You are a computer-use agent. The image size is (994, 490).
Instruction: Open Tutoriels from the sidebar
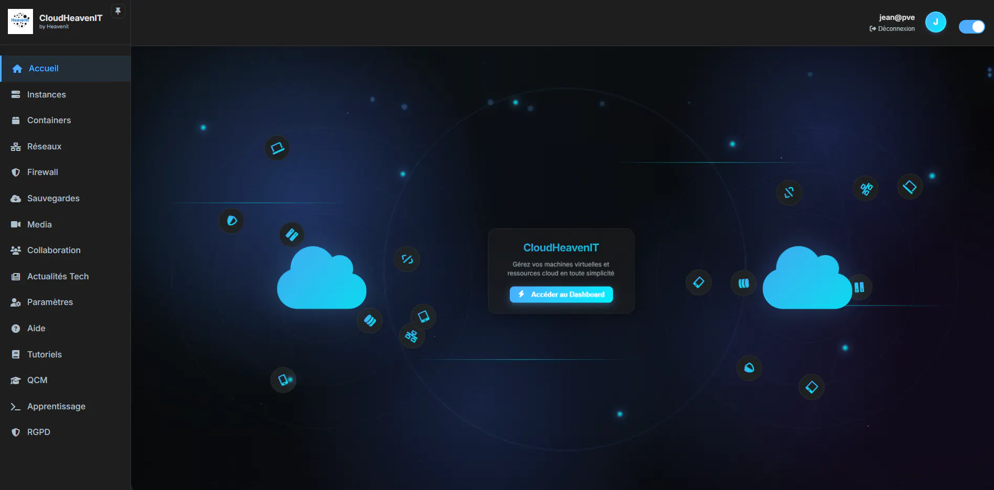(65, 355)
